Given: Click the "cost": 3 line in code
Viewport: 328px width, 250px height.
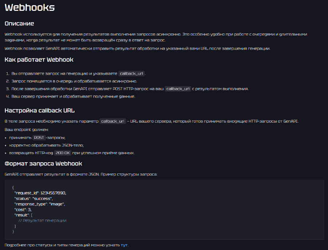Looking at the screenshot, I should [23, 209].
